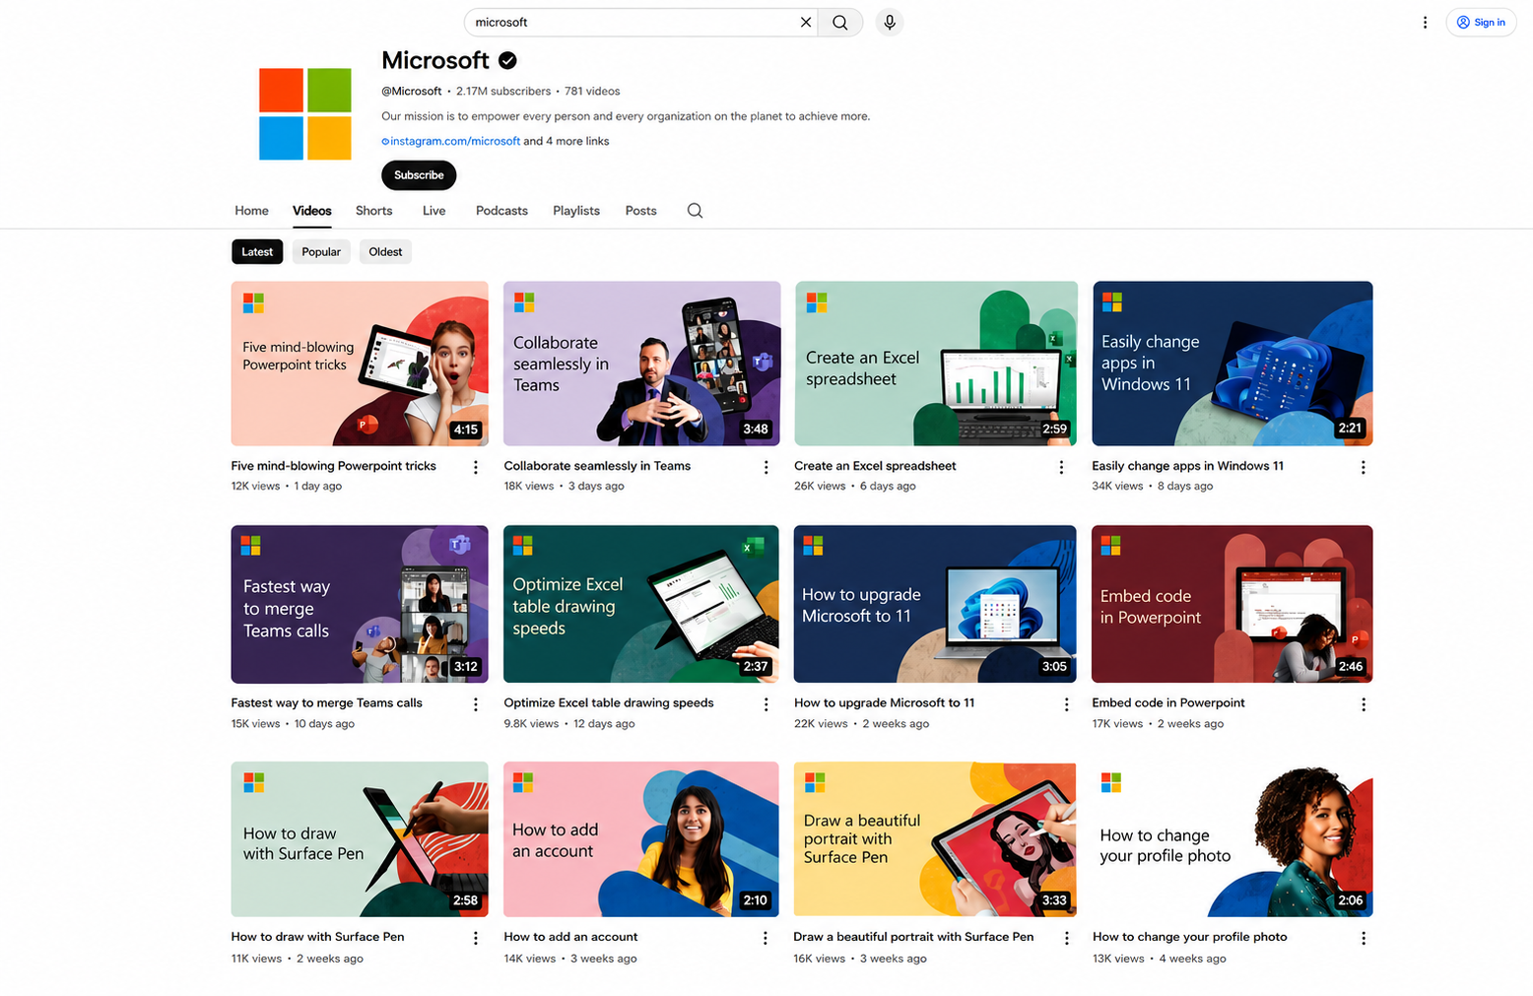This screenshot has width=1533, height=996.
Task: Play the How to upgrade Microsoft to 11 thumbnail
Action: point(935,604)
